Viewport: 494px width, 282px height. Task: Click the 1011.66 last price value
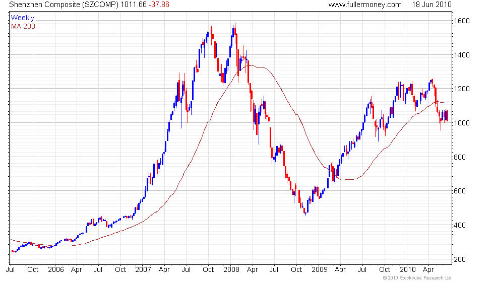134,5
